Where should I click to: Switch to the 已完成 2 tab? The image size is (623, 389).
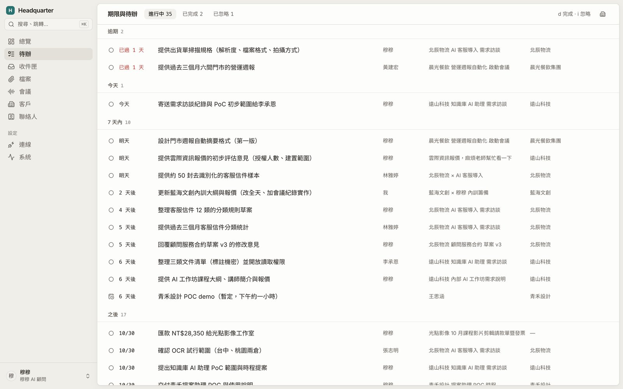pos(193,14)
